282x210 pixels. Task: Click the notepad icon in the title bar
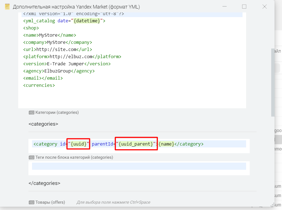tap(7, 7)
